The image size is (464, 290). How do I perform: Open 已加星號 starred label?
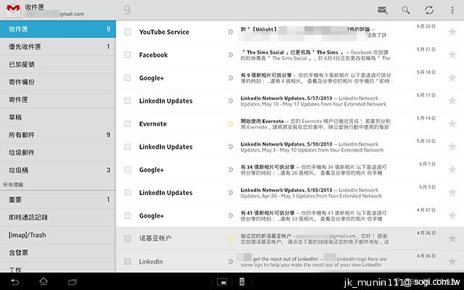click(58, 65)
